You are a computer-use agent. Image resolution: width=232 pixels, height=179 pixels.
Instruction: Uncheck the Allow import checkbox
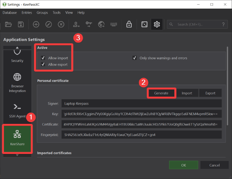pos(43,58)
